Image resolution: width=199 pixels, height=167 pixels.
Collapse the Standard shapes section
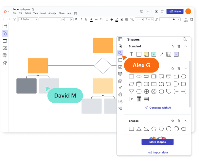[185, 47]
